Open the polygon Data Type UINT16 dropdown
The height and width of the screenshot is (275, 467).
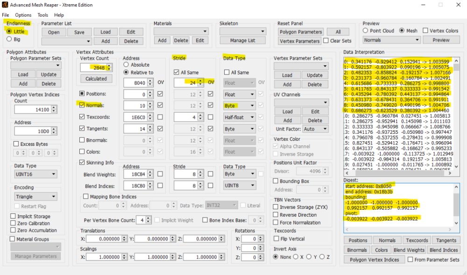[x=35, y=174]
